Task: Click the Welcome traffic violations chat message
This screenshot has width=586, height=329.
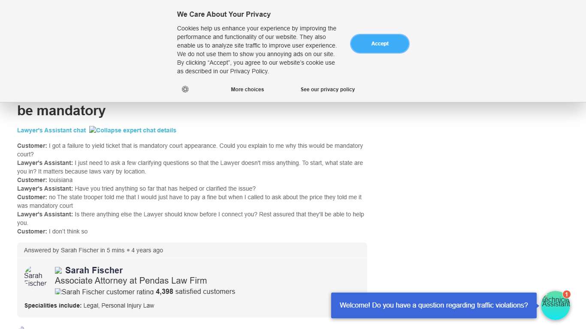Action: coord(433,305)
